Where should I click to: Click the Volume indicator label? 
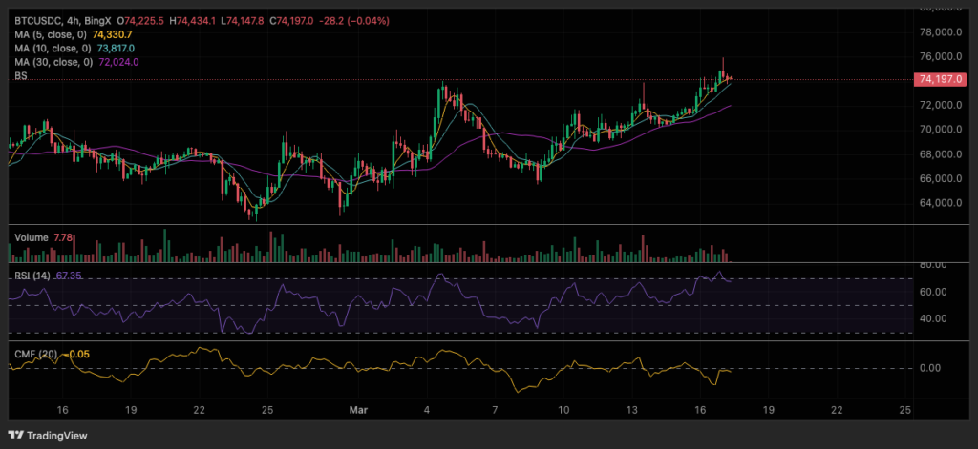[31, 235]
